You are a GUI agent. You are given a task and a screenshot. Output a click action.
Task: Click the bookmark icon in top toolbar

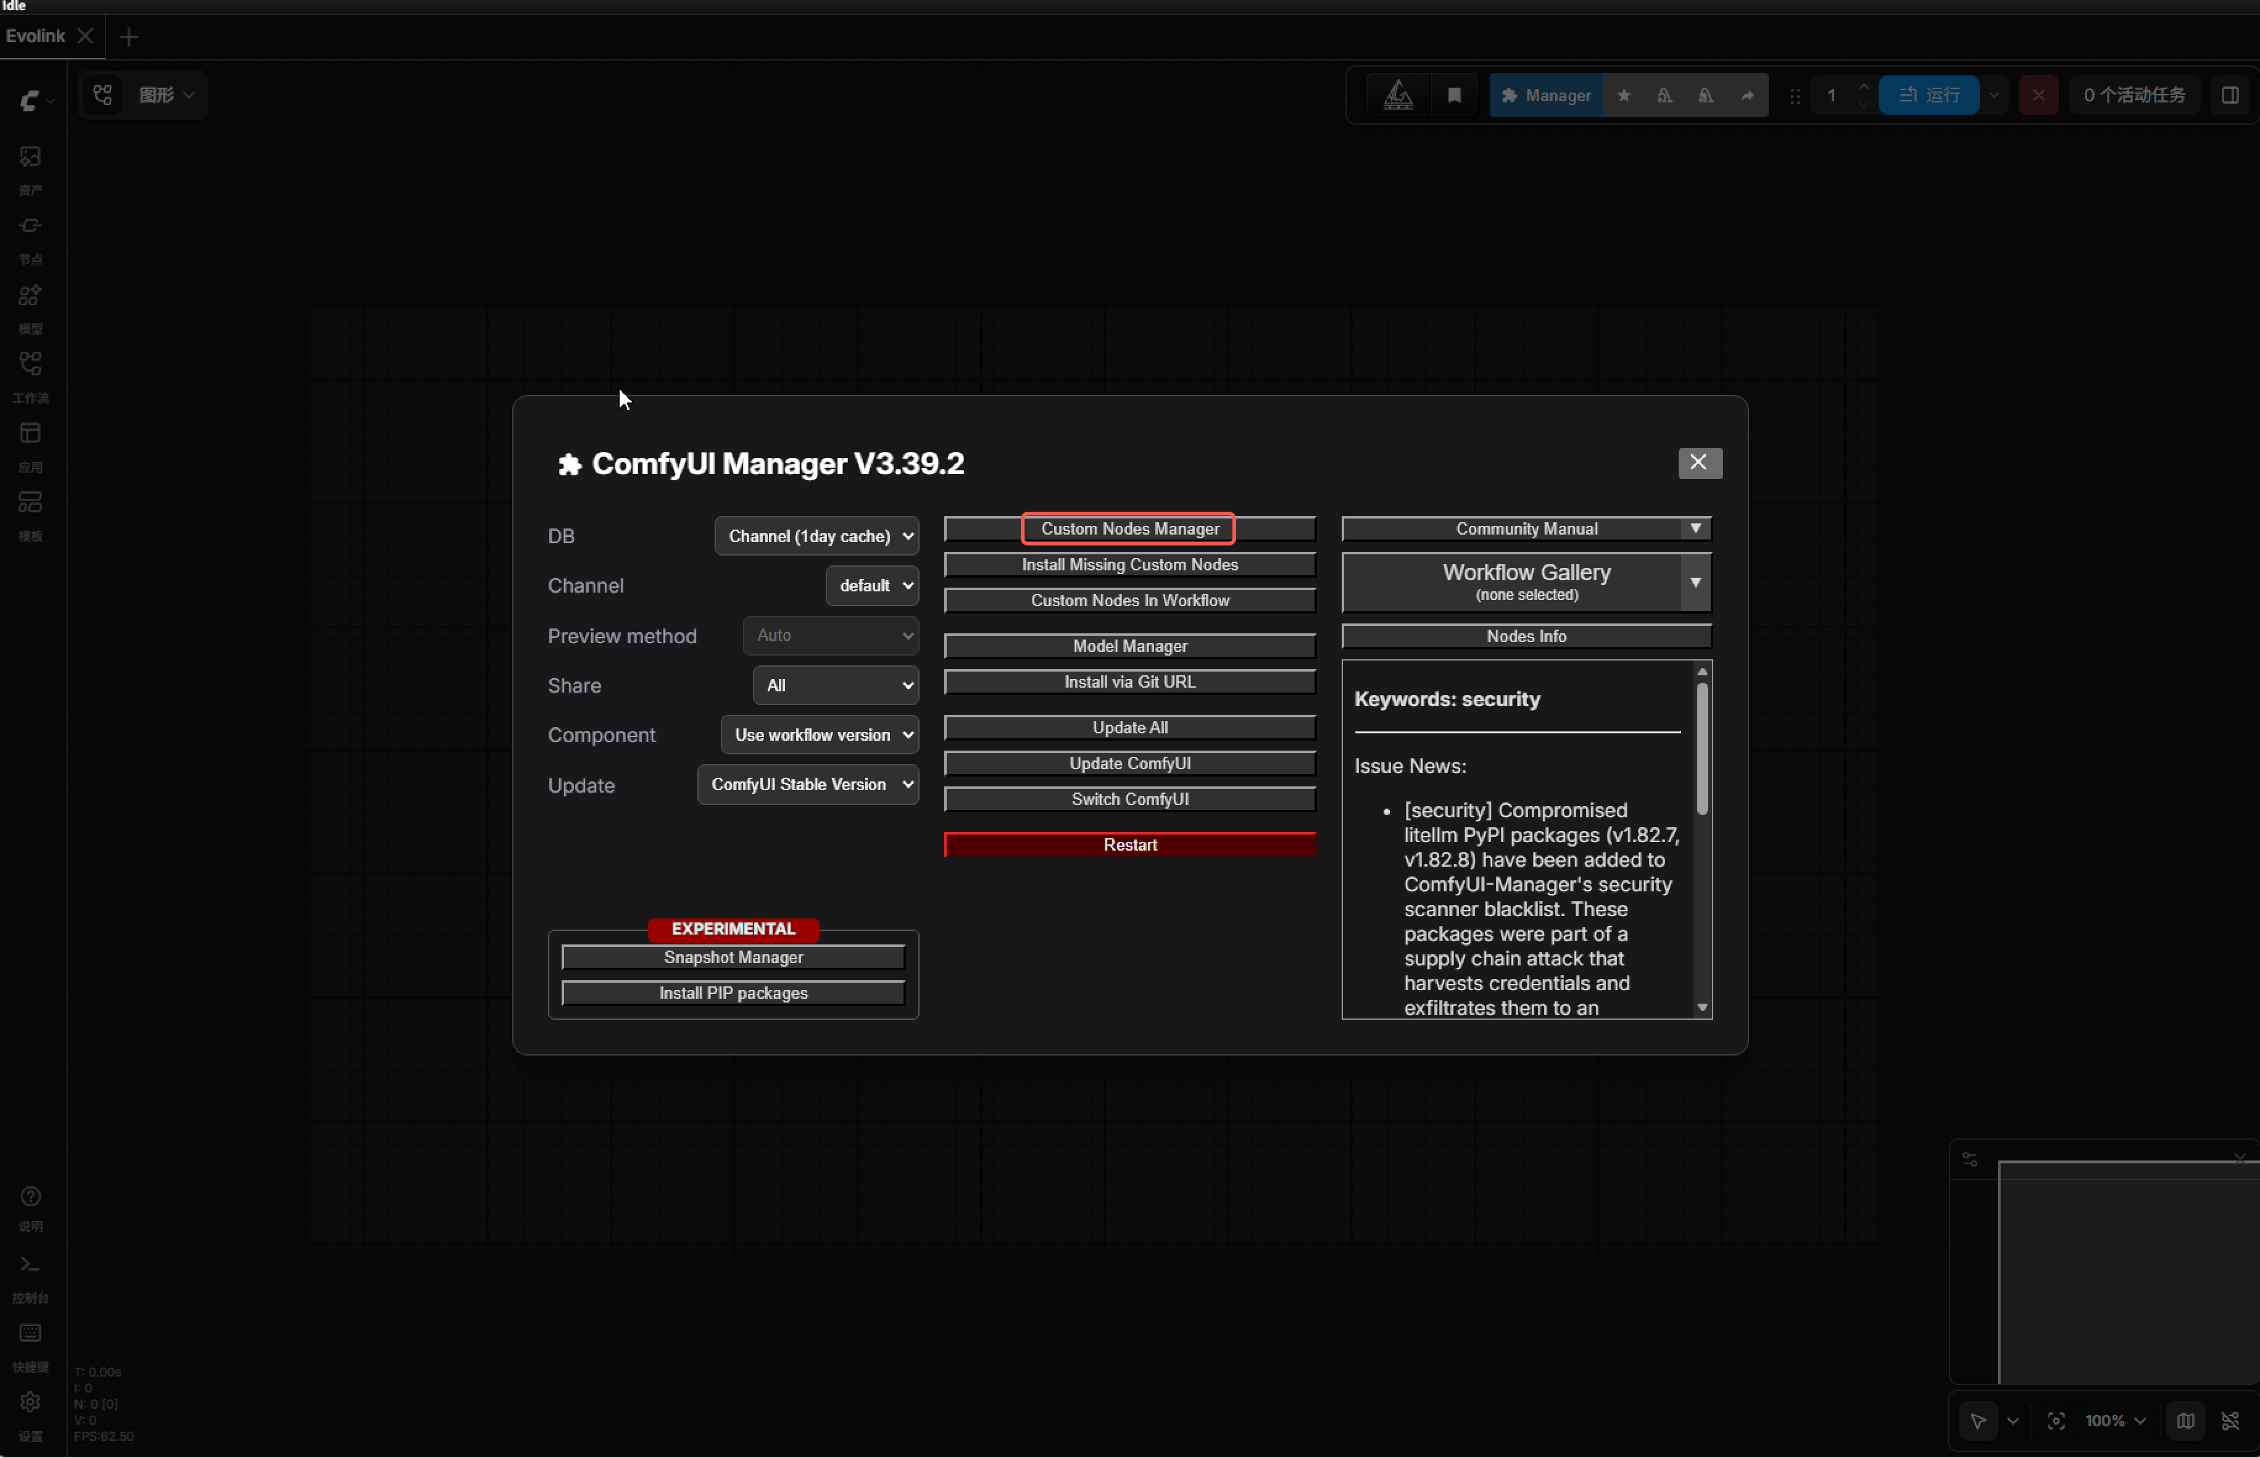tap(1455, 94)
